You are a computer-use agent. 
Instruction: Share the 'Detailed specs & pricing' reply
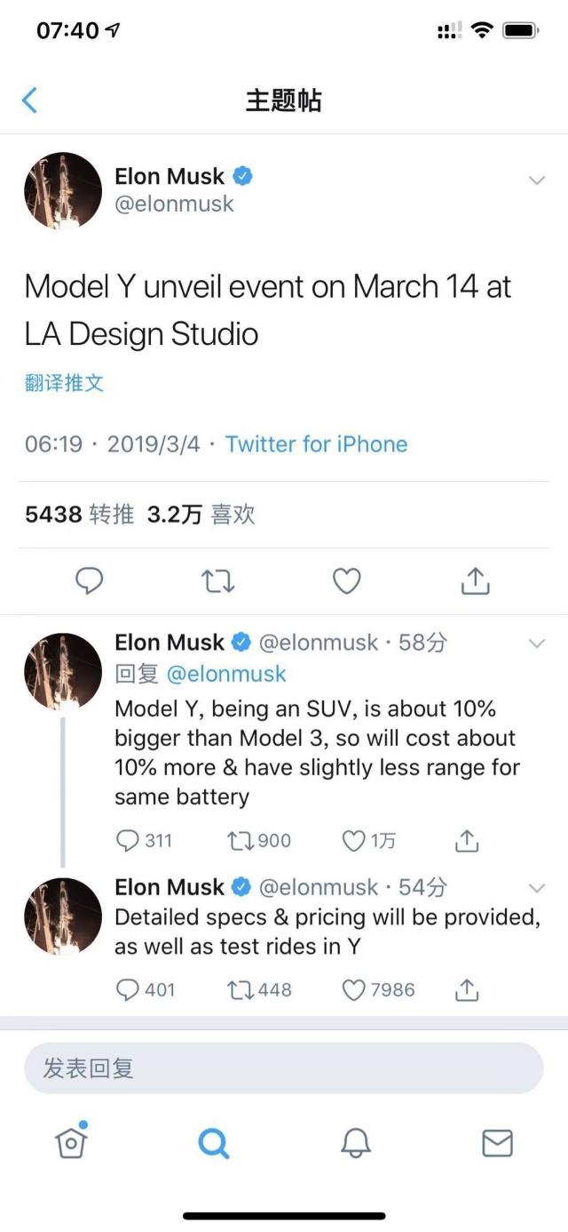[467, 989]
